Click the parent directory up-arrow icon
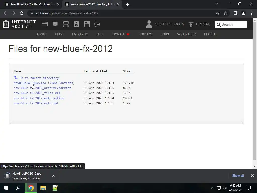This screenshot has width=257, height=193. tap(16, 77)
